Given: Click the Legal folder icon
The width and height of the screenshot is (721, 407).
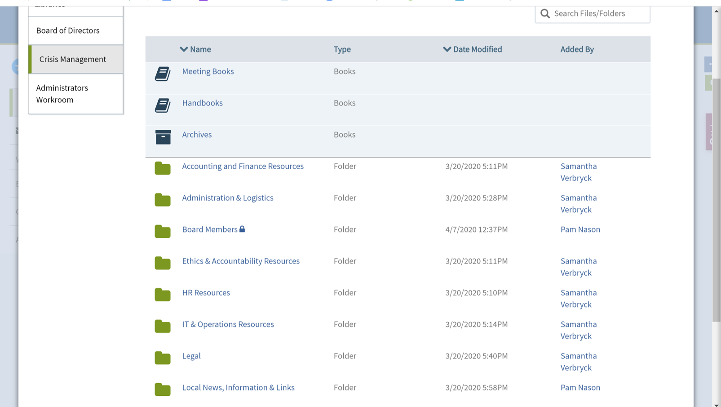Looking at the screenshot, I should [x=163, y=358].
